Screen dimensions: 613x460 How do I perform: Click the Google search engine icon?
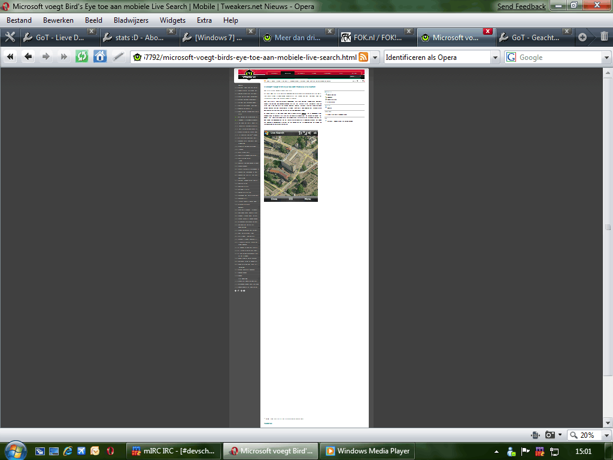(511, 57)
